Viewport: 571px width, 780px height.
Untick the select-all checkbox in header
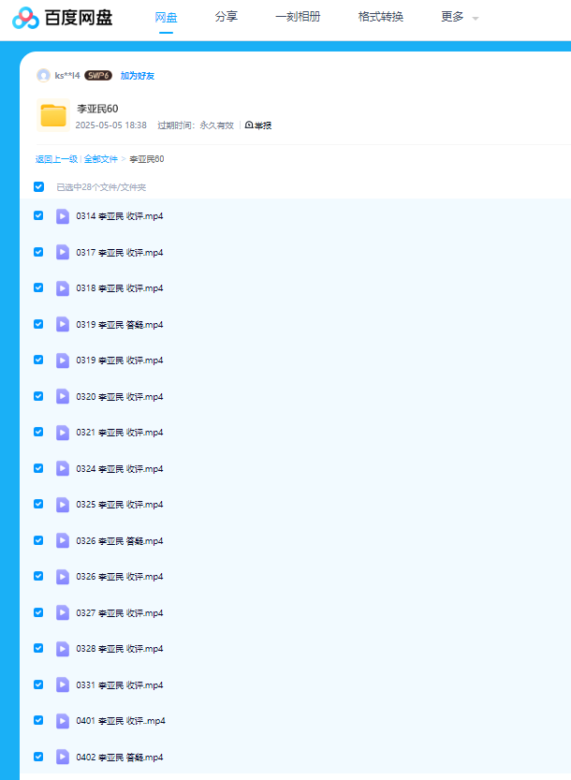point(38,186)
